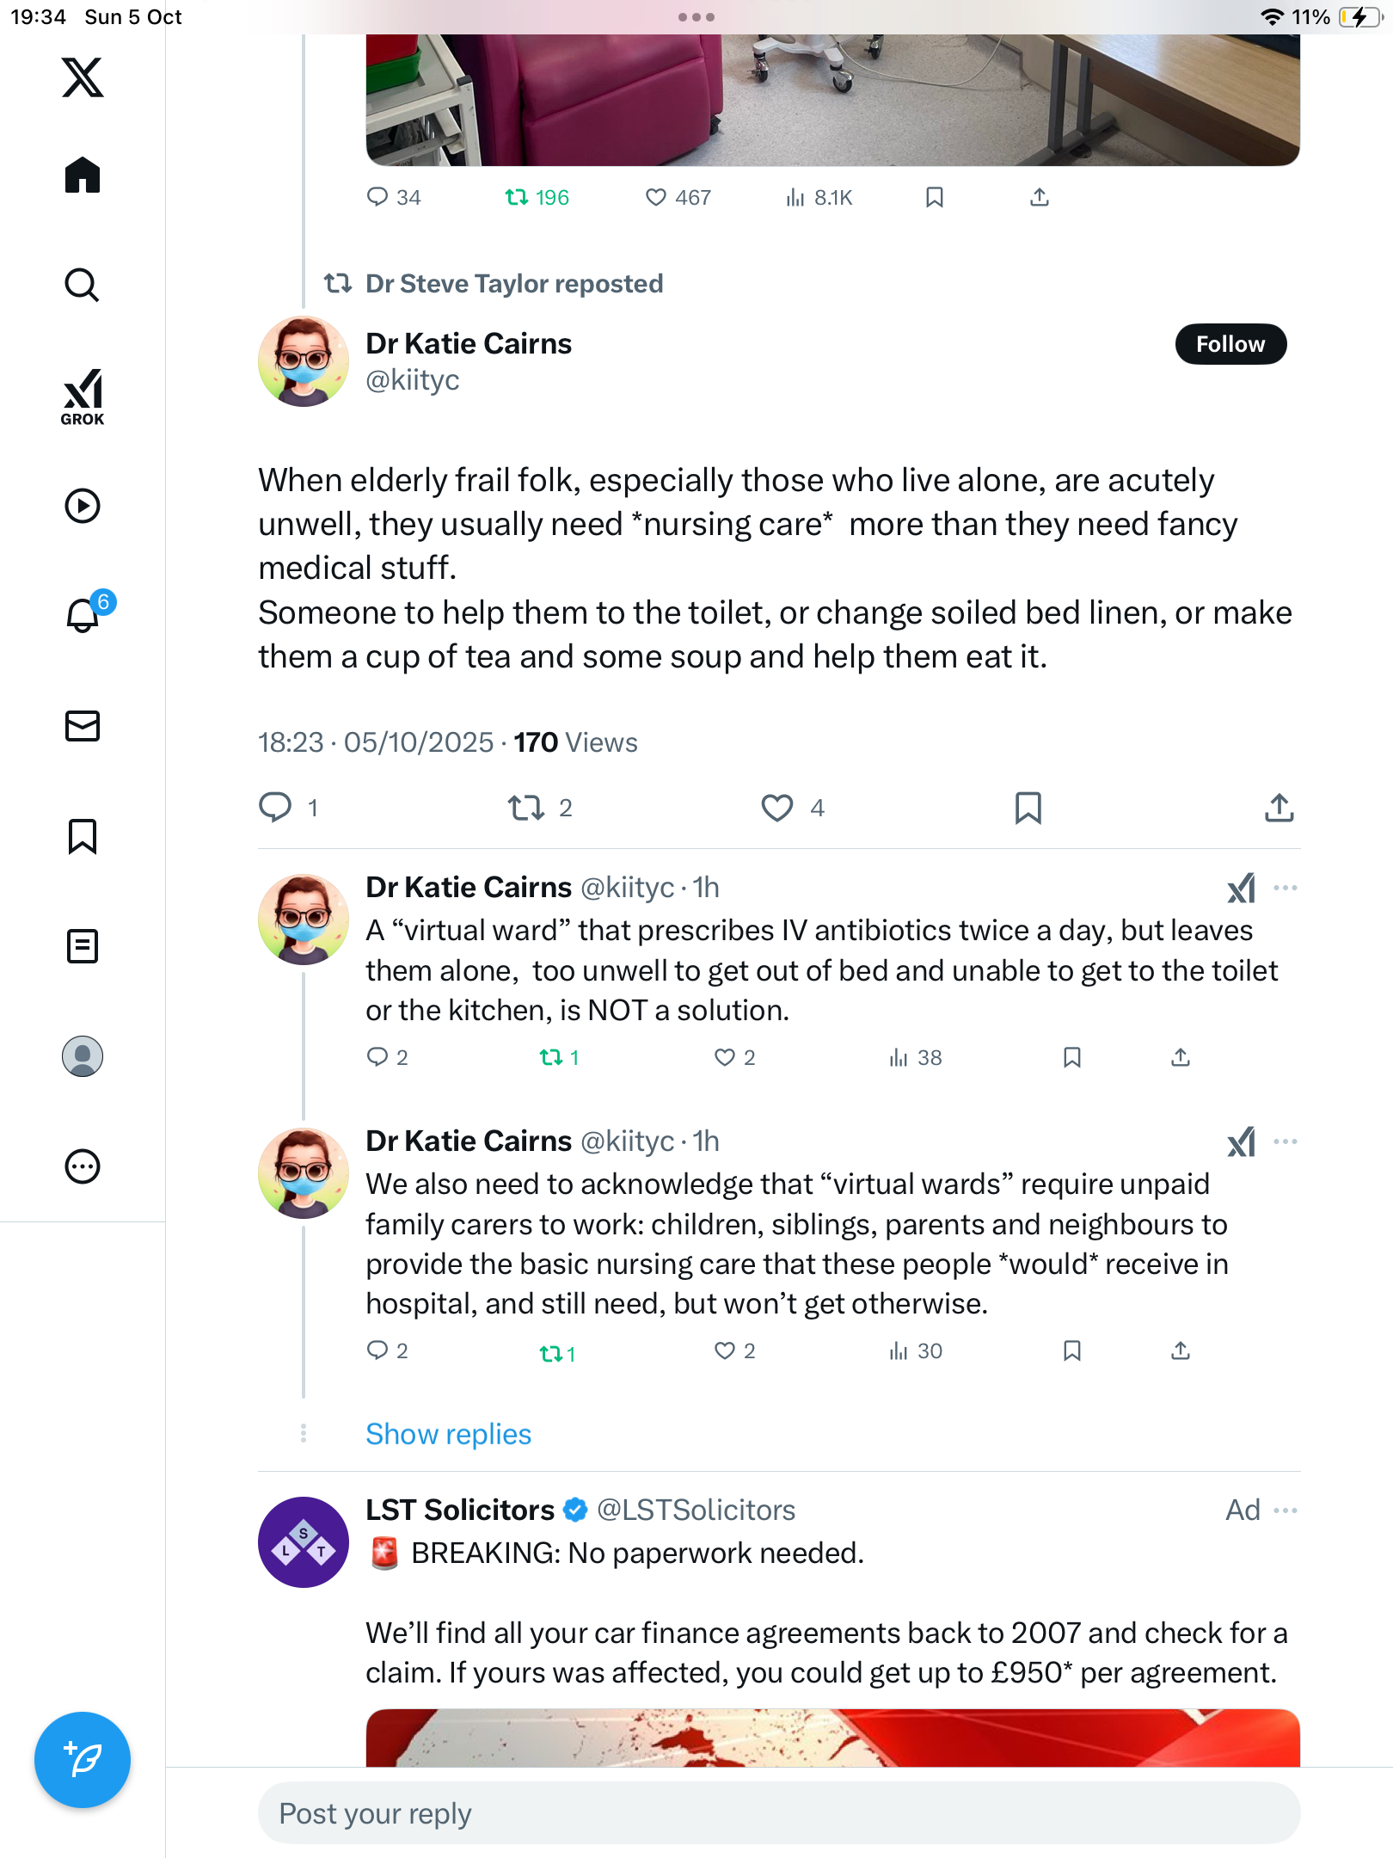Like the main Dr Katie Cairns post
The image size is (1393, 1858).
(x=777, y=808)
